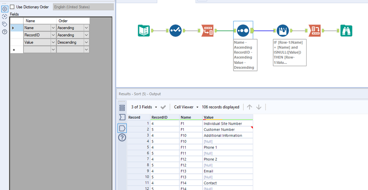Open the Cell Viewer dropdown

186,107
